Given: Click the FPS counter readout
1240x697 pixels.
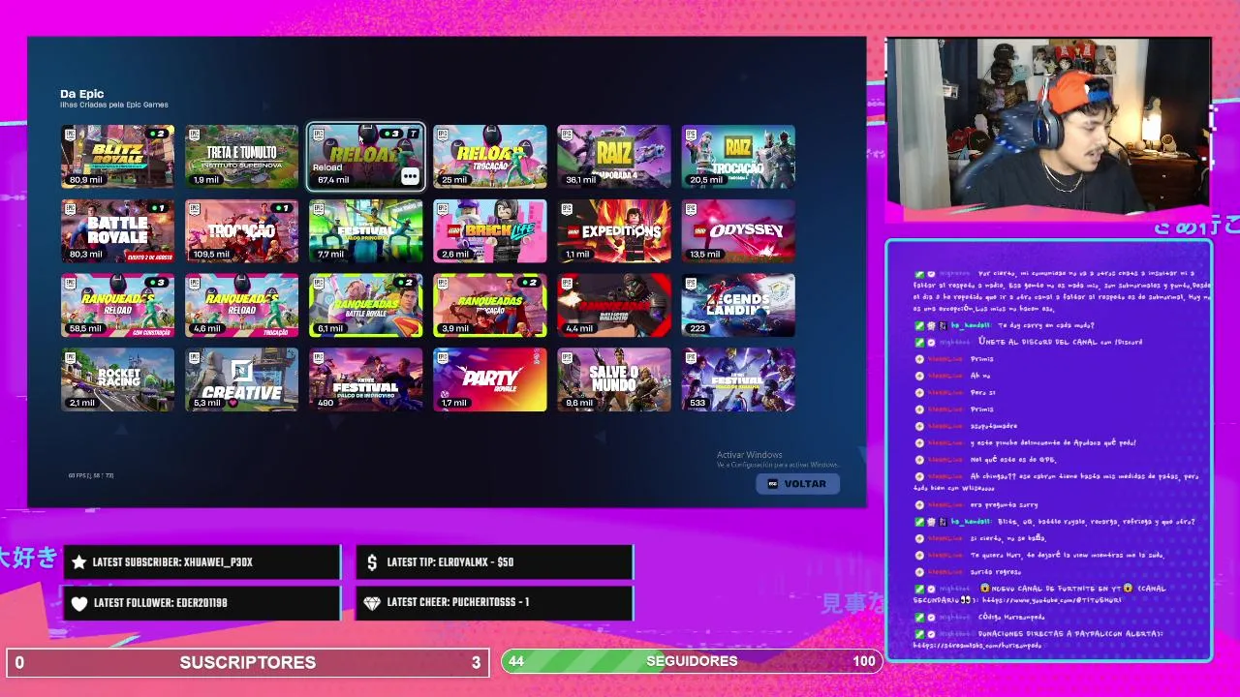Looking at the screenshot, I should 91,475.
